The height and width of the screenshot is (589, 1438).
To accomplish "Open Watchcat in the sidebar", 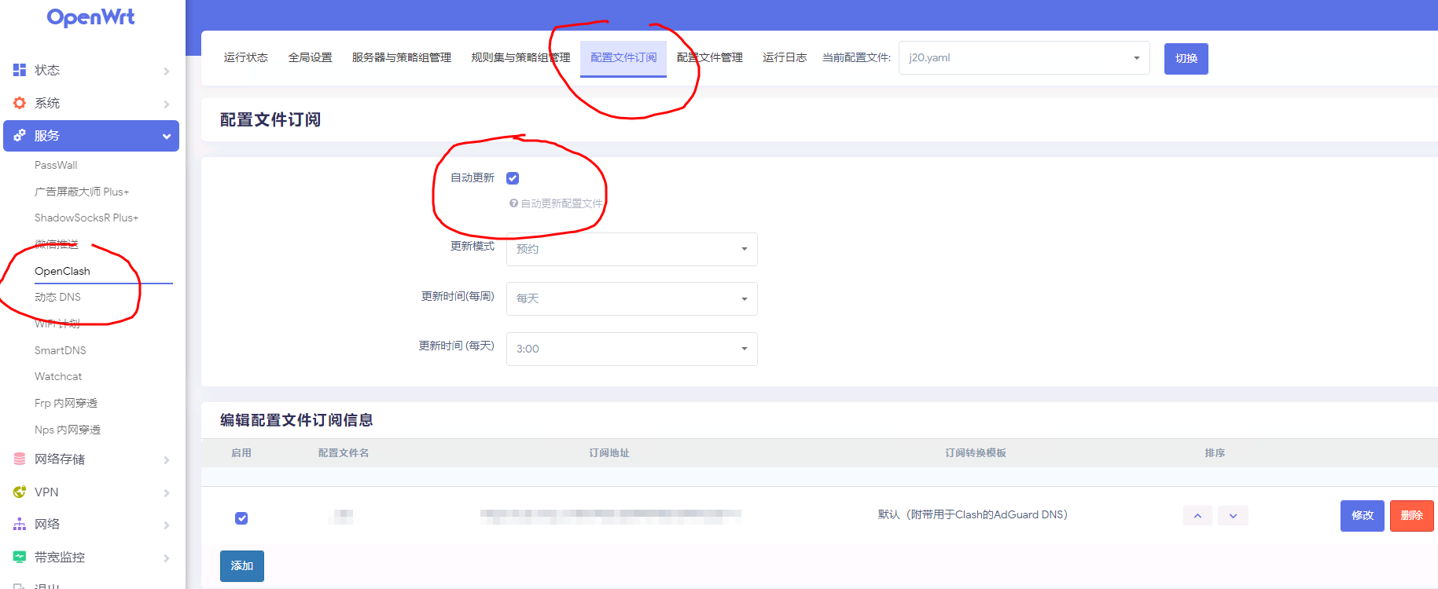I will tap(58, 376).
